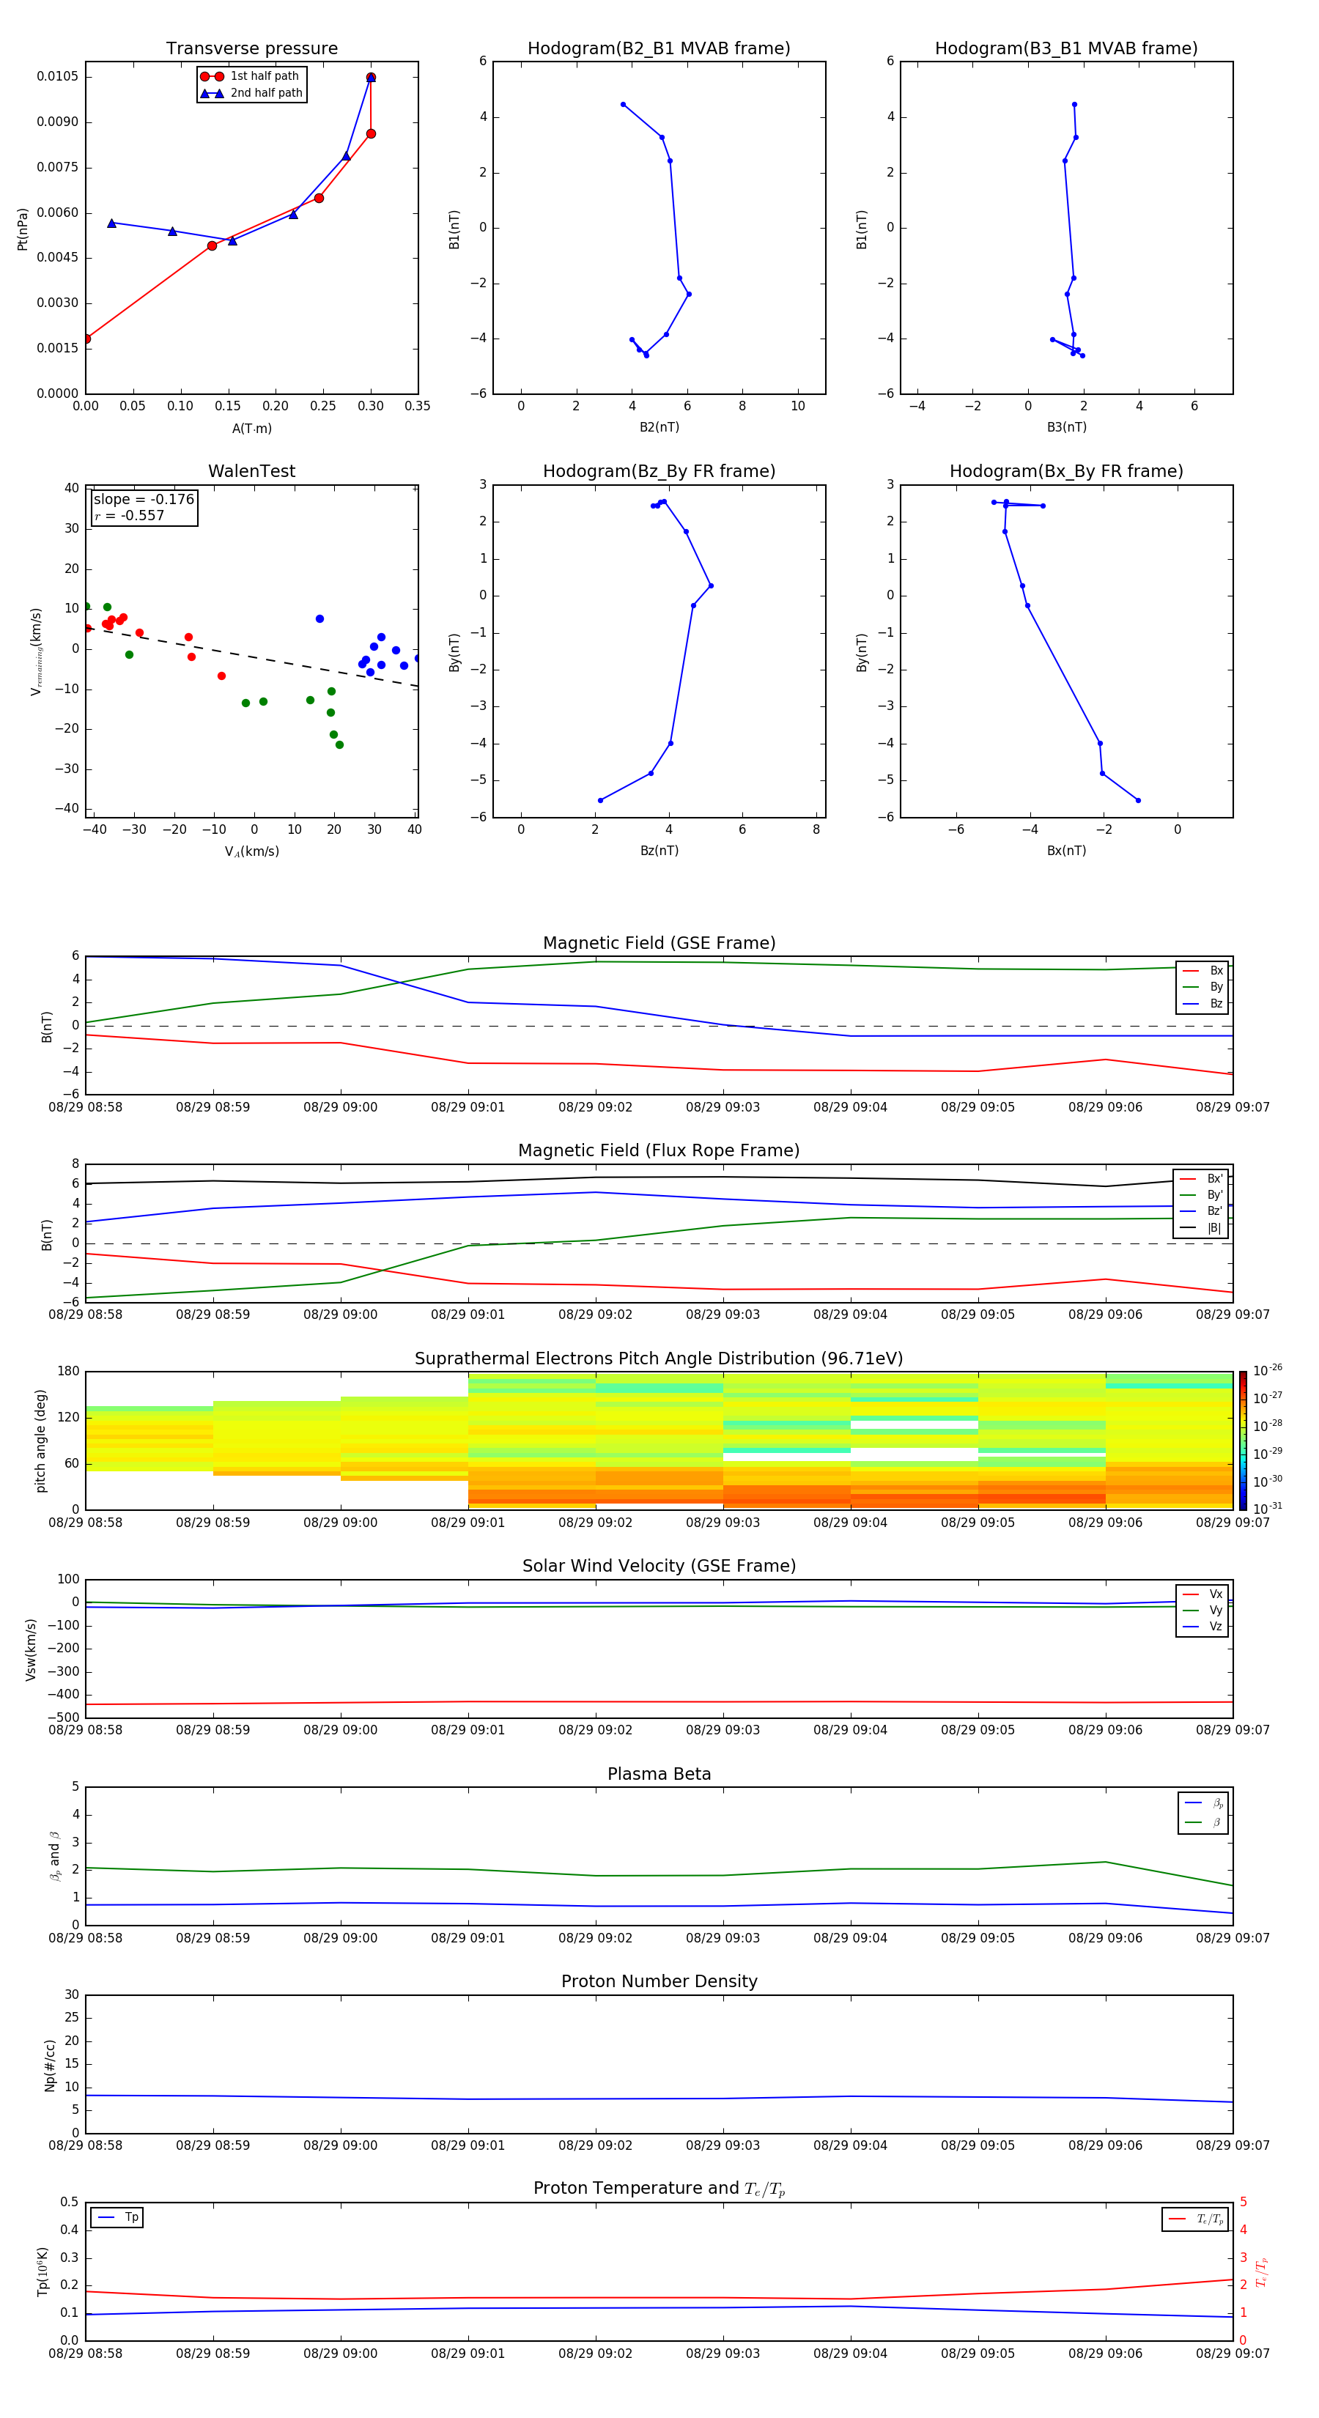Click the 'Hodogram(B2_B1 MVAB frame)' title
This screenshot has width=1319, height=2418.
click(x=659, y=48)
